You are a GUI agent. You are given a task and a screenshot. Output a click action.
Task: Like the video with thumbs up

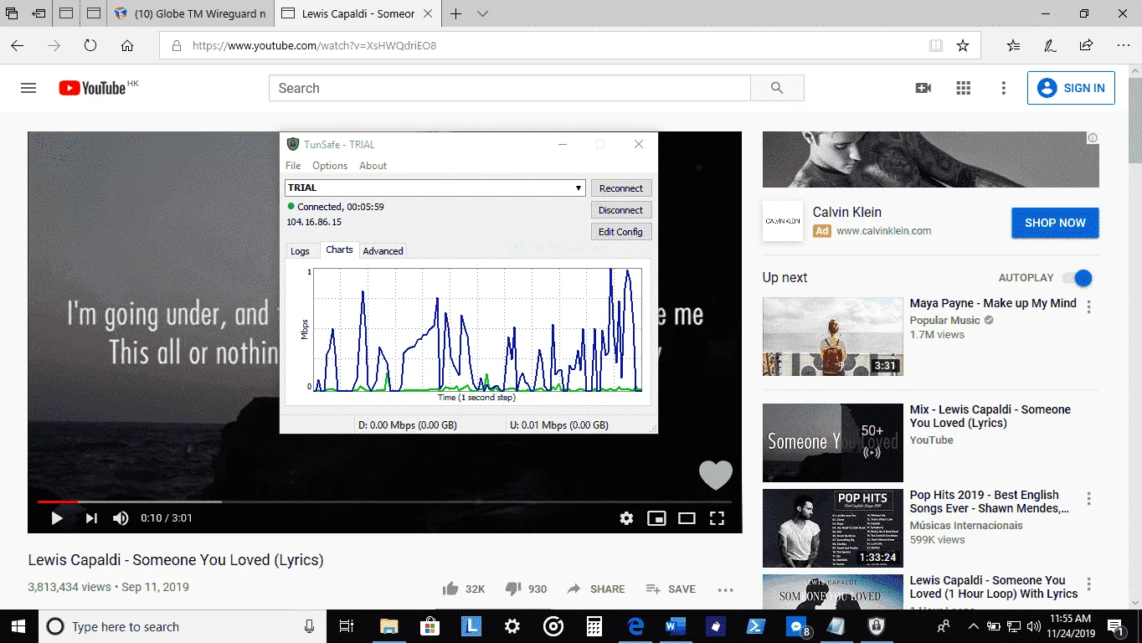coord(464,589)
